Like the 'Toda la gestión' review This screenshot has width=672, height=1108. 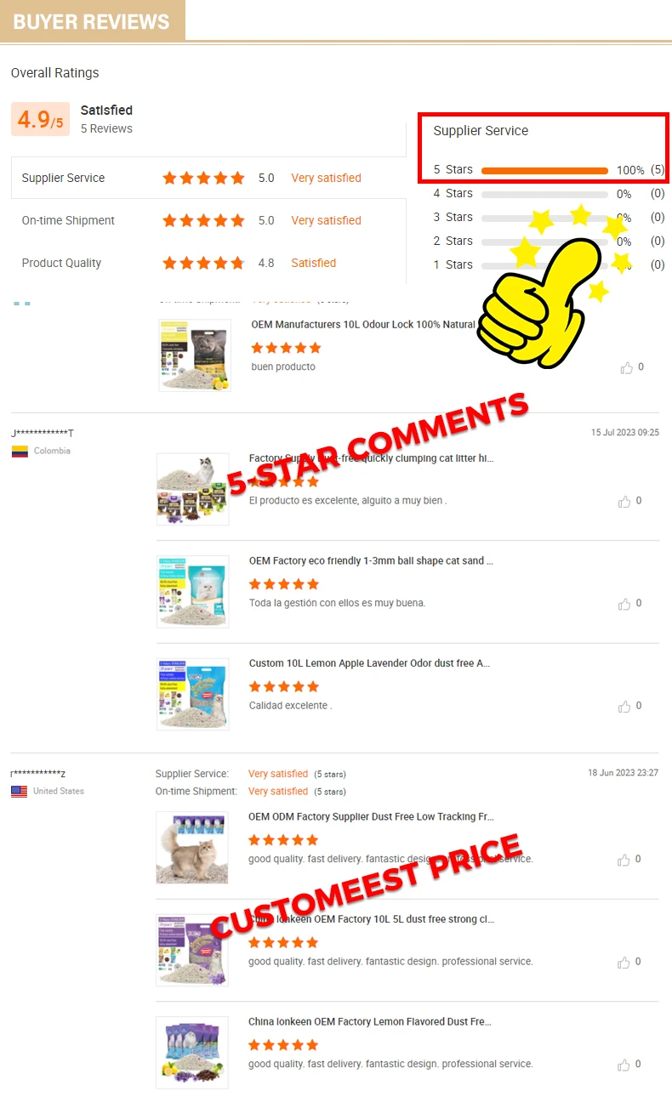(x=625, y=604)
